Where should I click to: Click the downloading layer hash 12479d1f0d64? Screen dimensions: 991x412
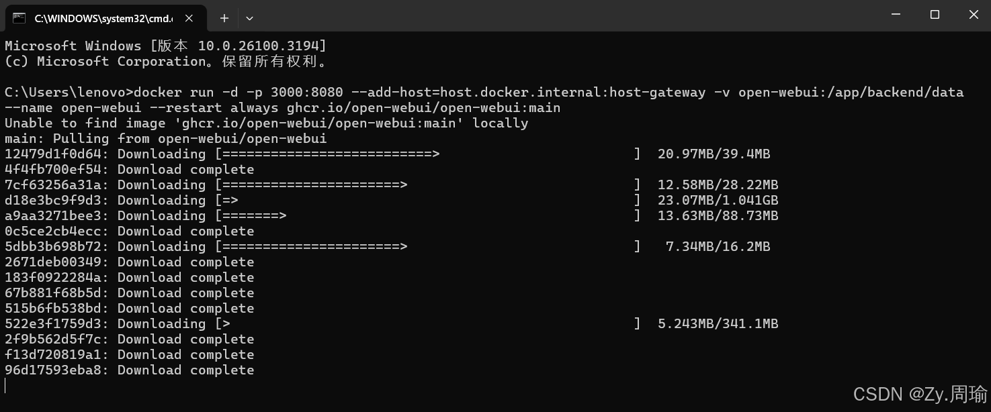pyautogui.click(x=54, y=154)
